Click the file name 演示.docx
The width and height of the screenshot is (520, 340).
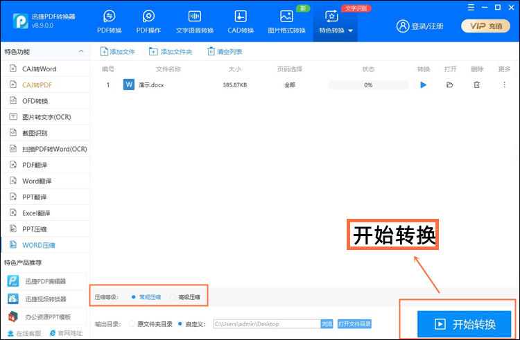(x=151, y=85)
